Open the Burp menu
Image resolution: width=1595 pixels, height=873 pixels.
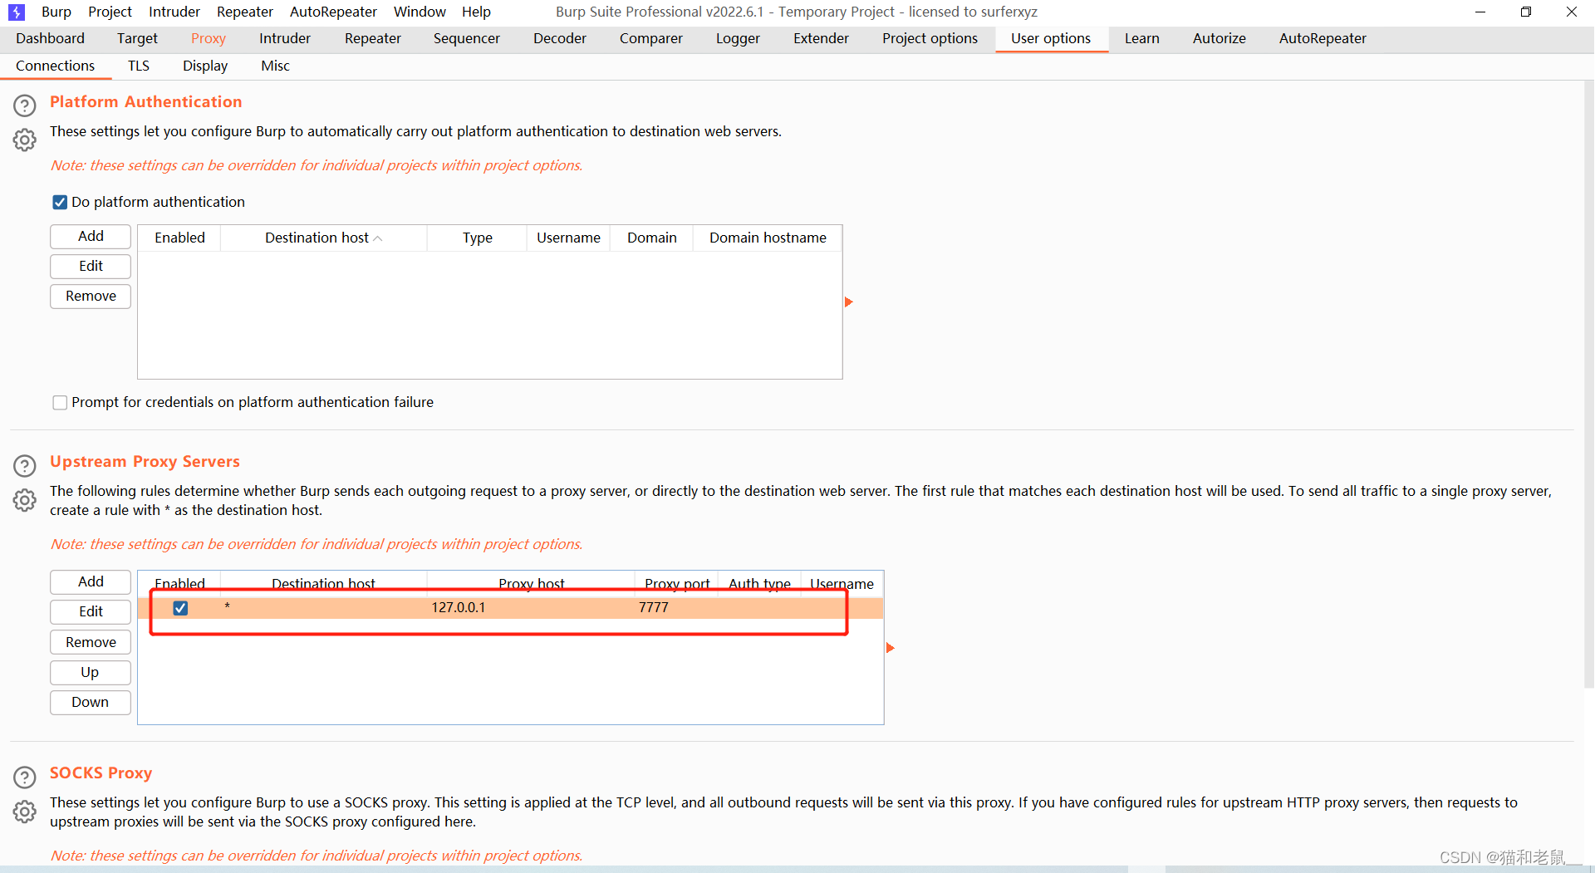(56, 12)
